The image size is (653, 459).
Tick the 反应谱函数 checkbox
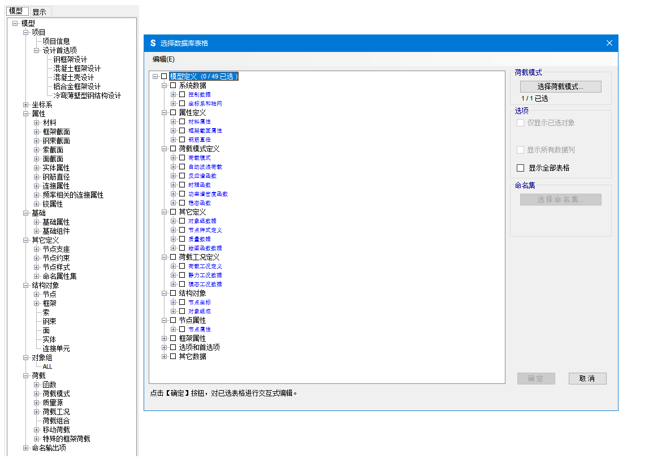182,176
